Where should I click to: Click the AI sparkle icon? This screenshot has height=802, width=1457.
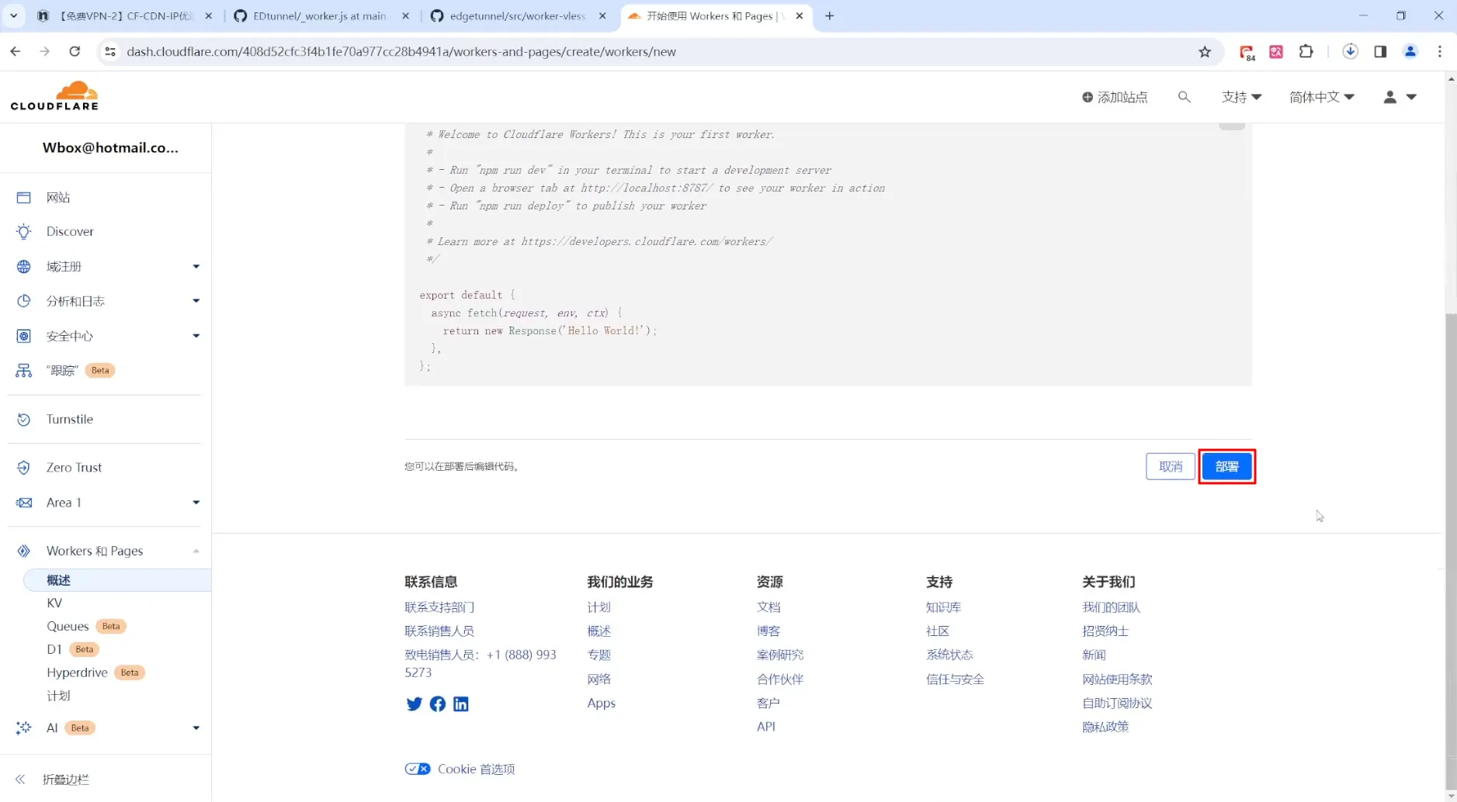[x=24, y=728]
